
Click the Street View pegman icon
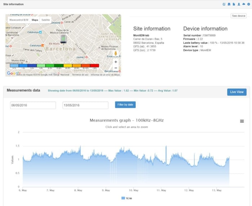(x=116, y=53)
